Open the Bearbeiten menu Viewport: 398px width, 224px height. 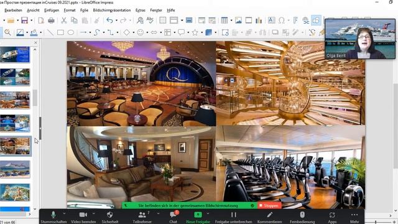pos(13,10)
